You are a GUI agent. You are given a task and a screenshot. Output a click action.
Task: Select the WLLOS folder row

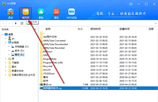tap(98, 70)
